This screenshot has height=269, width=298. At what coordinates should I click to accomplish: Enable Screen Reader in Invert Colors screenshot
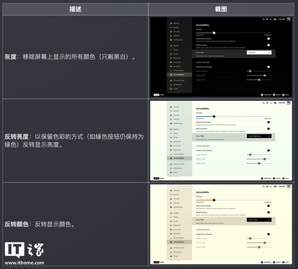(x=269, y=234)
